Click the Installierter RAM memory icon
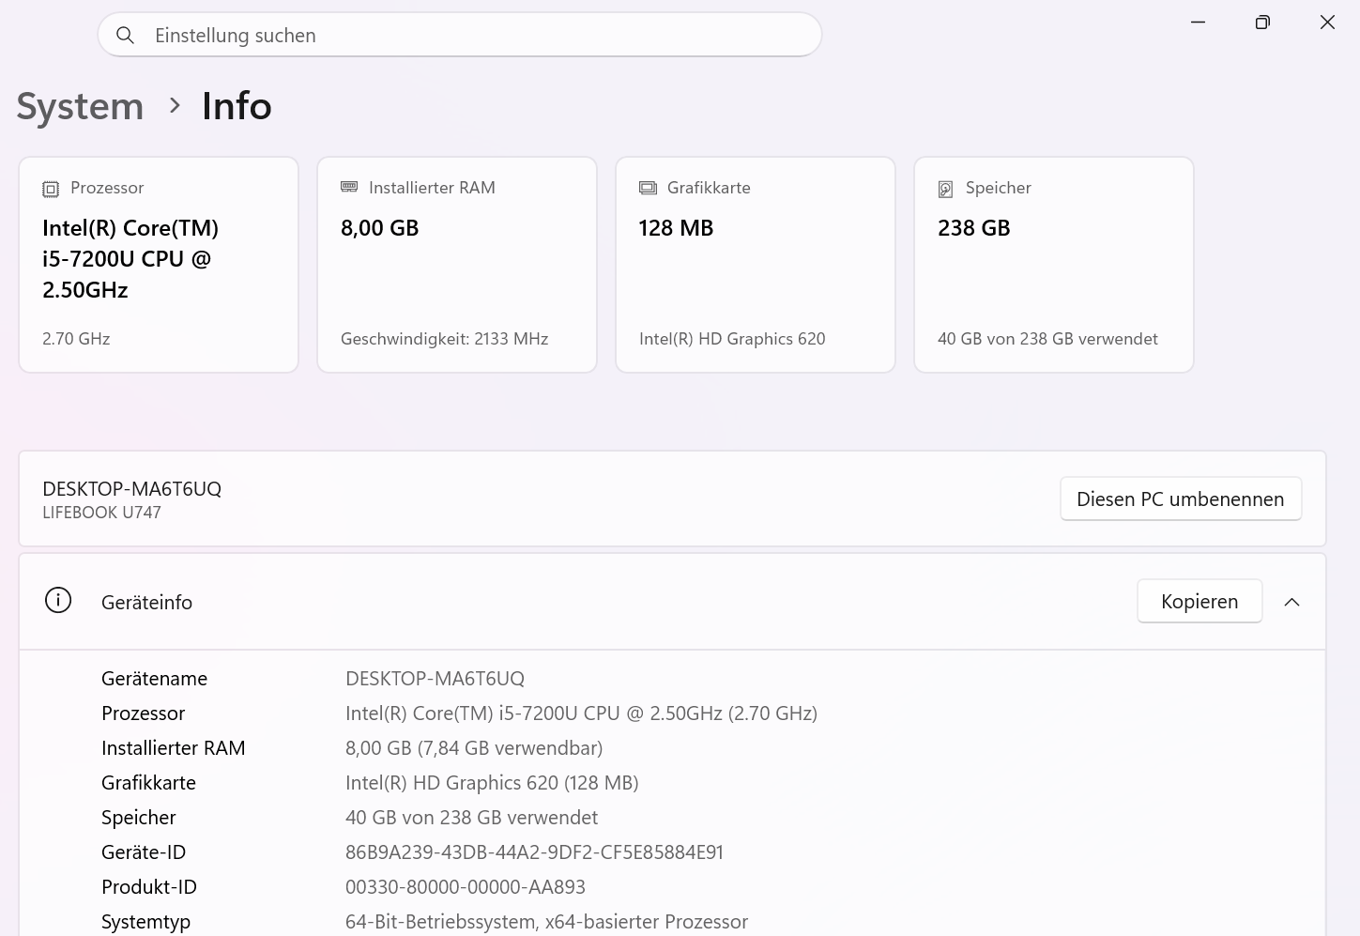Viewport: 1360px width, 936px height. (x=349, y=188)
